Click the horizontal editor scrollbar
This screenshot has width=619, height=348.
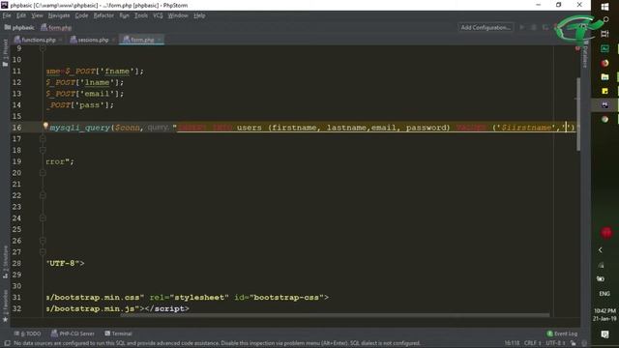335,315
